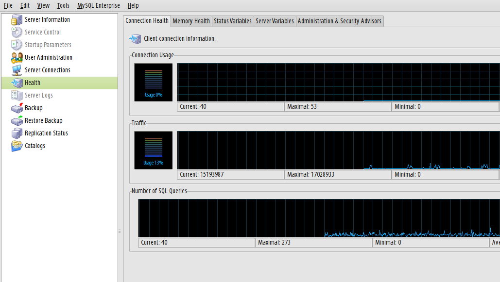Click the Backup drive icon
The image size is (500, 282).
[x=17, y=108]
